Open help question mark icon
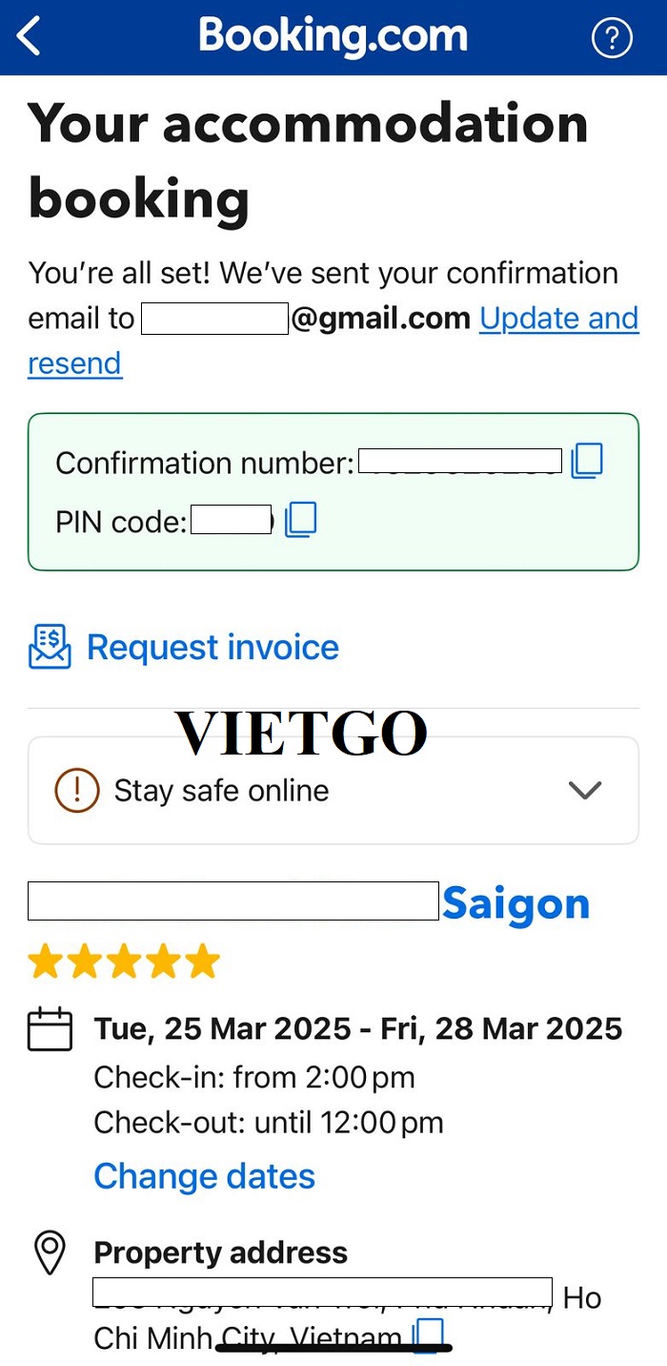 [612, 38]
